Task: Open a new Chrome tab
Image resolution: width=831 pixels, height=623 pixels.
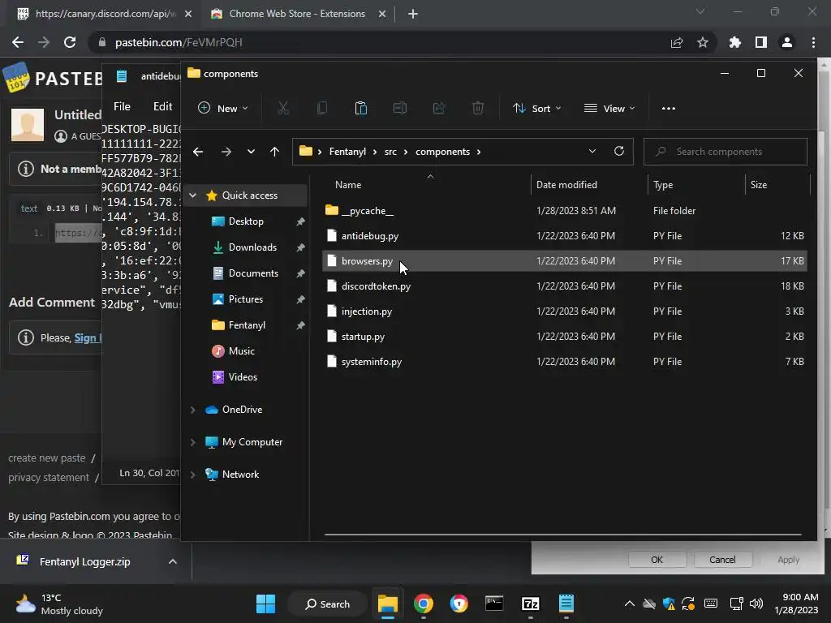Action: pos(413,14)
